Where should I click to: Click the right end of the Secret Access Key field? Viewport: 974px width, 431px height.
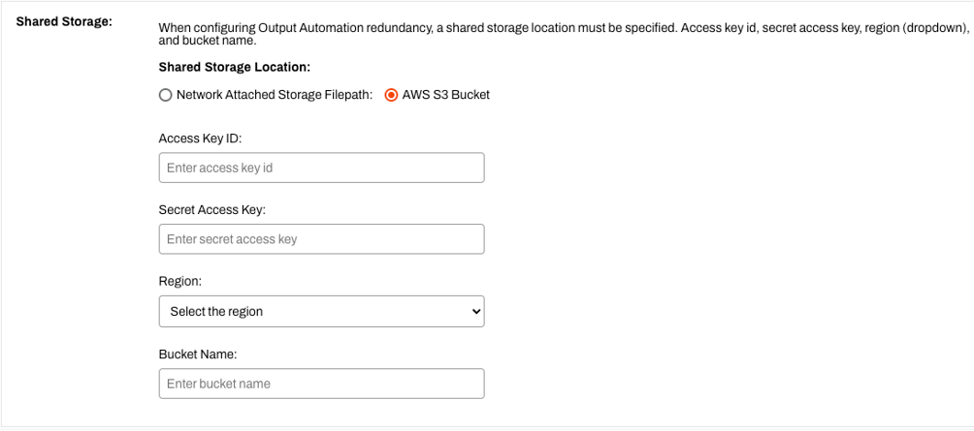coord(472,239)
